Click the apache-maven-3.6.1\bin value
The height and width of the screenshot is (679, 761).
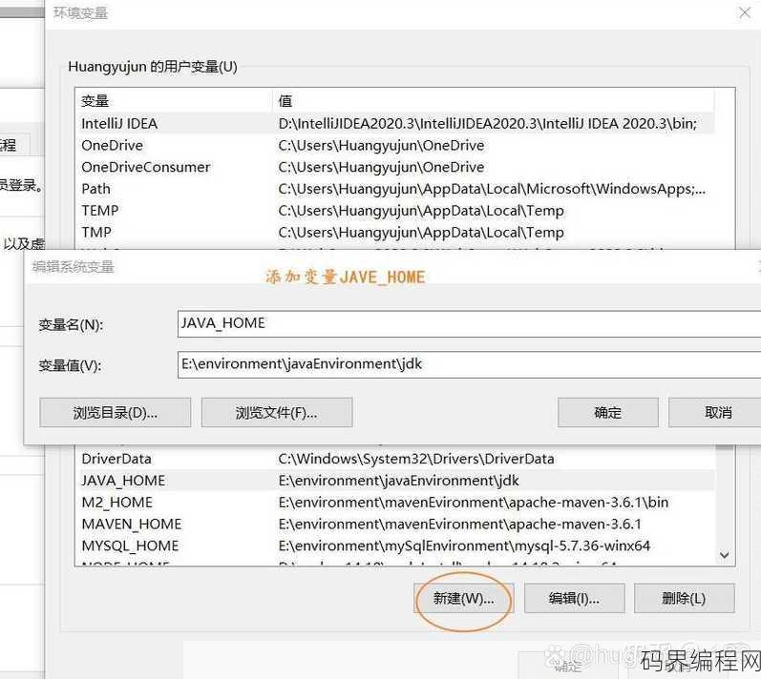pyautogui.click(x=474, y=503)
